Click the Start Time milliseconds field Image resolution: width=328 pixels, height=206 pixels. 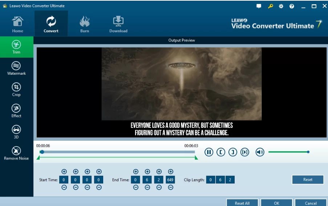[x=98, y=180]
